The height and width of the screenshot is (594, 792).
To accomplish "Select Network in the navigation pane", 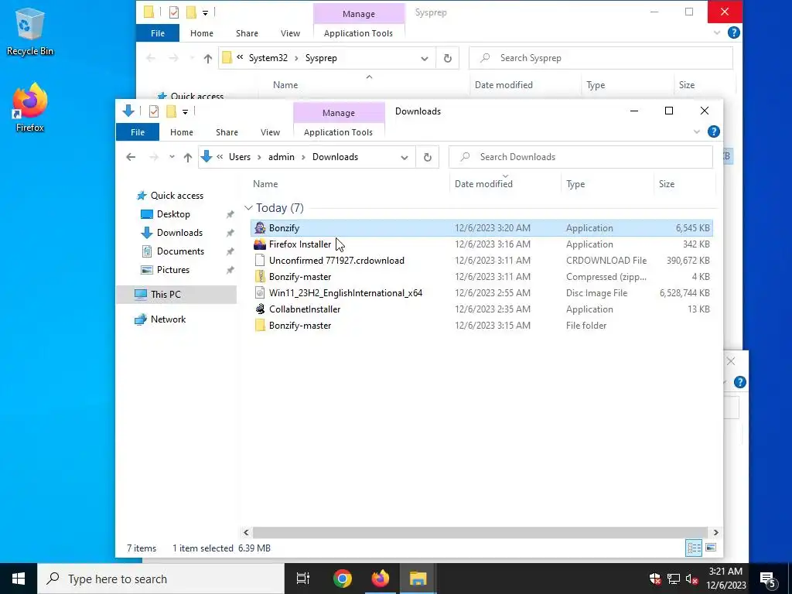I will (x=168, y=319).
